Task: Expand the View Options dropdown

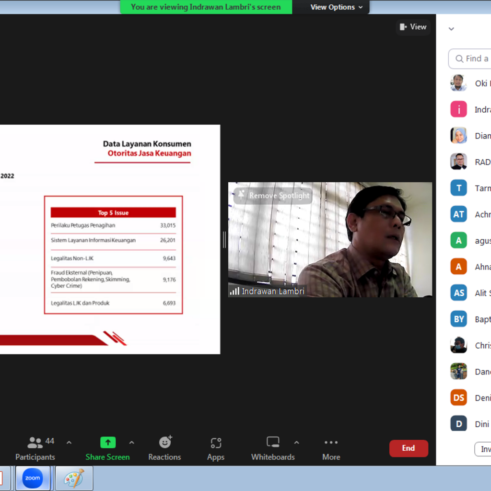Action: coord(337,7)
